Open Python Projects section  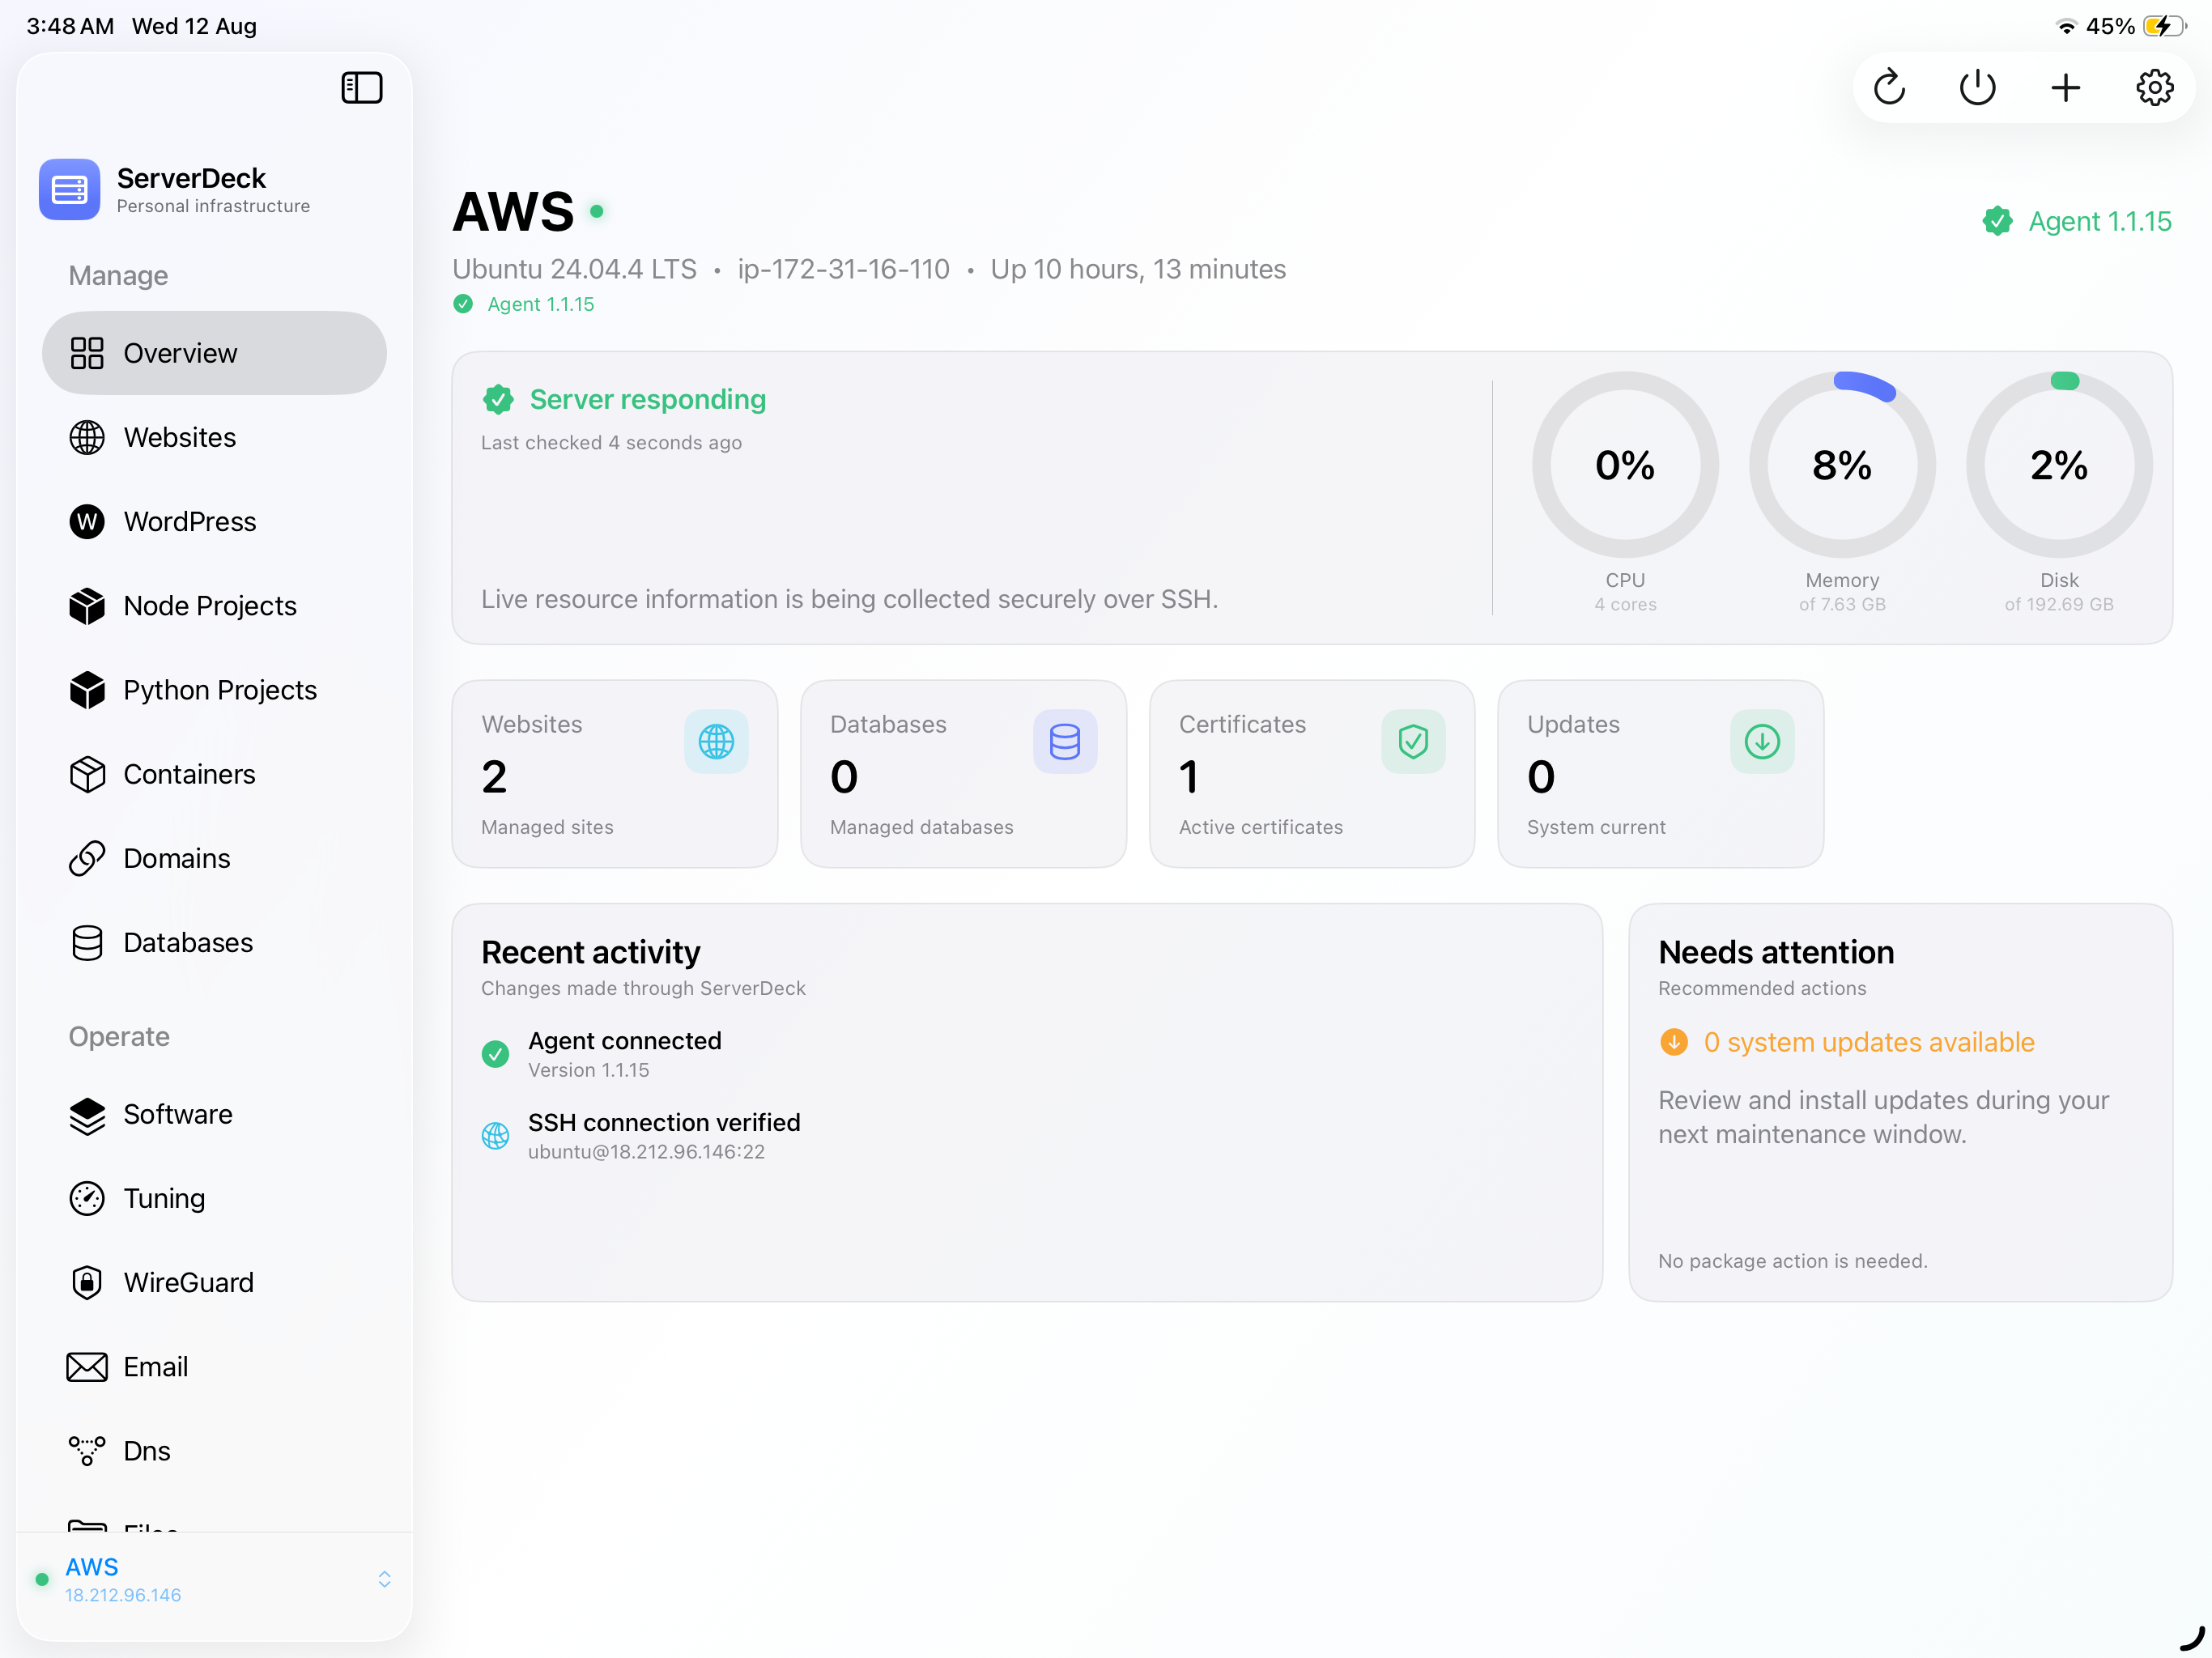click(x=214, y=690)
